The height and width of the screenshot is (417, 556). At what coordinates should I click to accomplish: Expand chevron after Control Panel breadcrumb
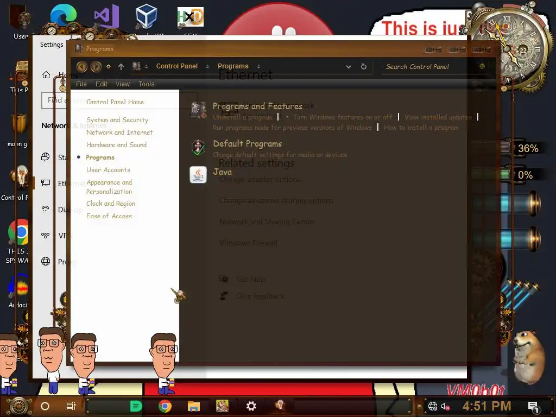point(208,66)
